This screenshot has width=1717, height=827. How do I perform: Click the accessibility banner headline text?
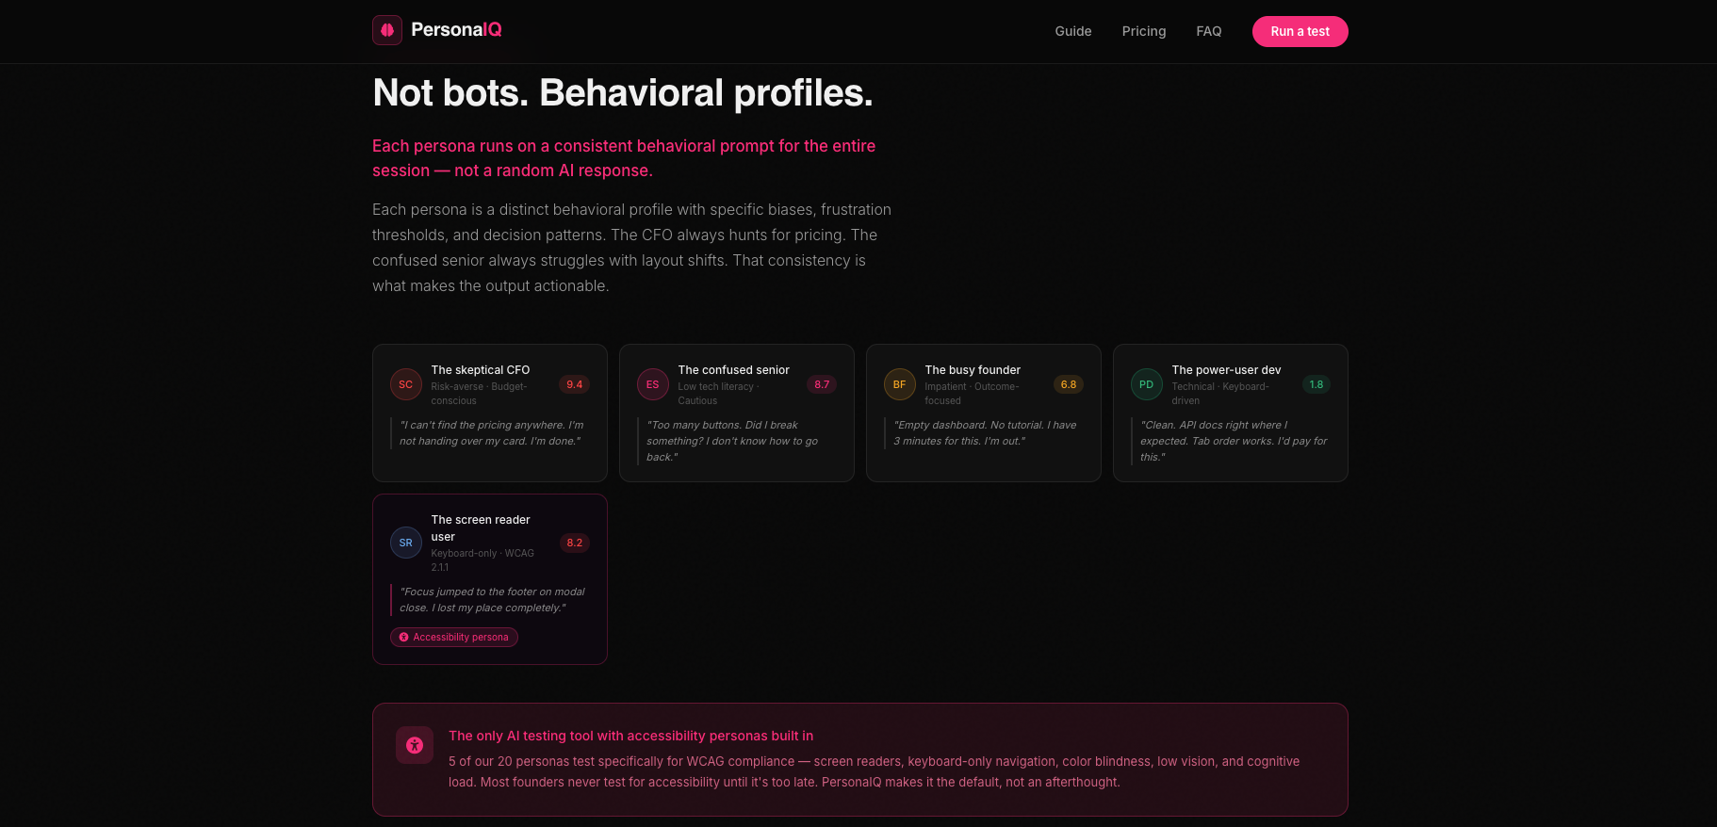(630, 736)
